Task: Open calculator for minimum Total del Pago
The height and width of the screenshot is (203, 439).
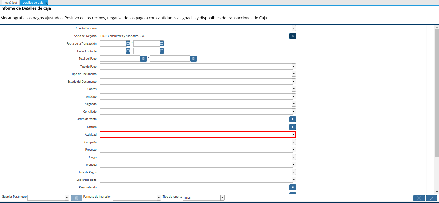Action: (x=143, y=58)
